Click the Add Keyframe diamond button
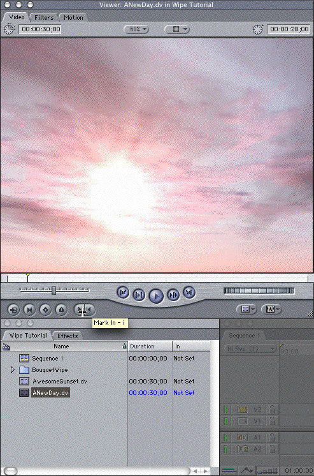This screenshot has height=476, width=314. (45, 310)
